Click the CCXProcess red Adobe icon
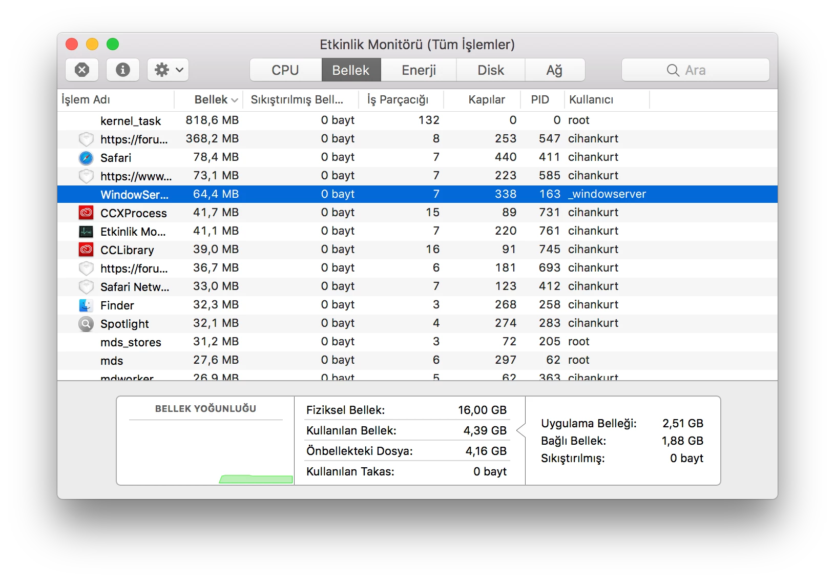Image resolution: width=835 pixels, height=581 pixels. coord(86,213)
